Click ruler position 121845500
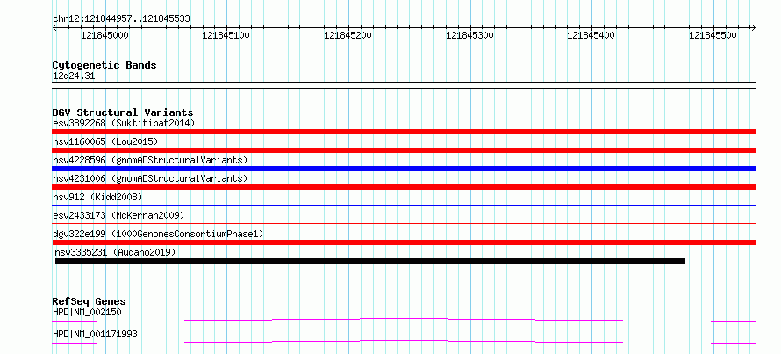This screenshot has width=781, height=354. 713,36
